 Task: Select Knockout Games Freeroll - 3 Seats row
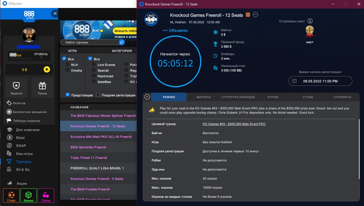(x=98, y=179)
